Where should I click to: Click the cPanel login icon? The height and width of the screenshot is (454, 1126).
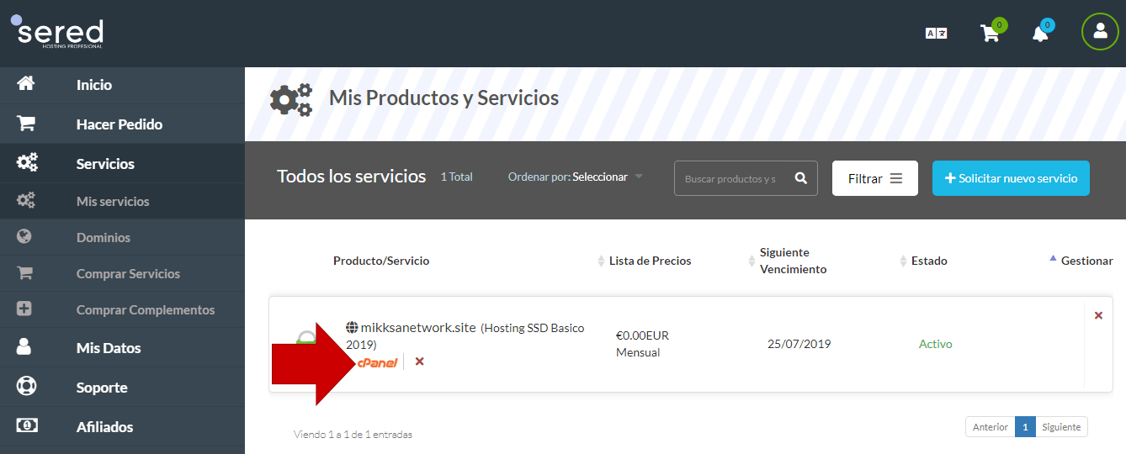(377, 362)
